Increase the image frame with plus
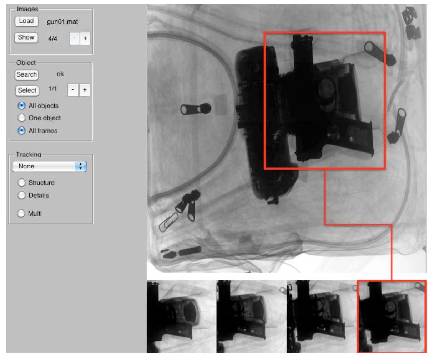 pyautogui.click(x=85, y=39)
